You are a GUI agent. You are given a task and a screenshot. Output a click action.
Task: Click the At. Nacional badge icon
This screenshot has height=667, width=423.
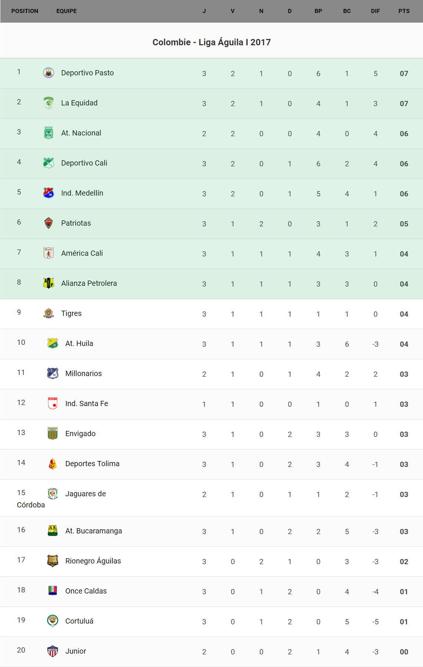pos(49,133)
